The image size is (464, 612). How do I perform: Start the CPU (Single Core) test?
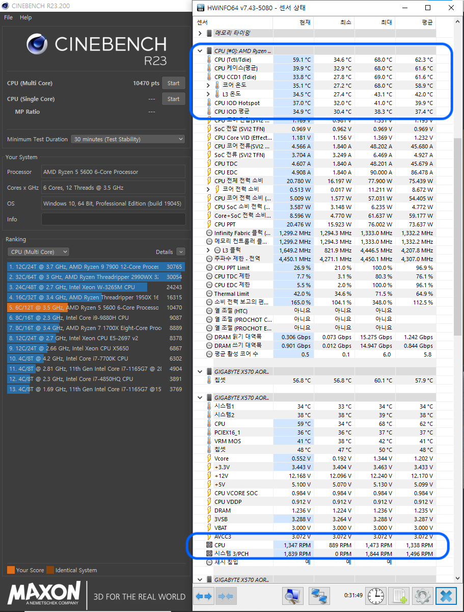point(173,99)
